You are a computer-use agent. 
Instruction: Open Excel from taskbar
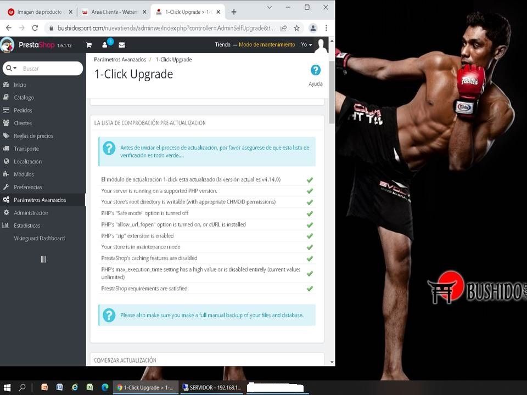point(89,387)
